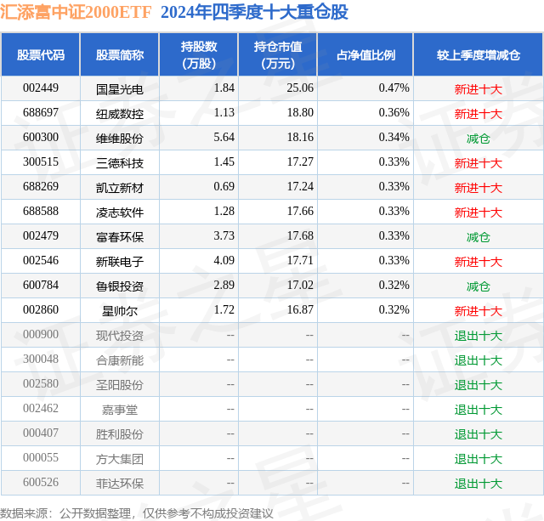Image resolution: width=544 pixels, height=521 pixels.
Task: Click the 纽威数控 stock name
Action: pyautogui.click(x=120, y=113)
